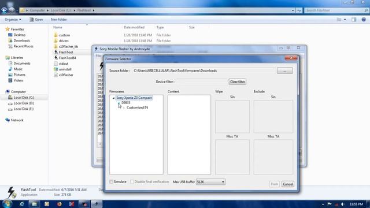Screen dimensions: 370x208
Task: Click the source folder browse button
Action: click(285, 70)
